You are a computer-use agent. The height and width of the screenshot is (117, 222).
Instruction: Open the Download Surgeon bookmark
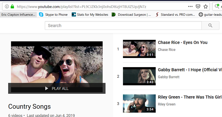(x=131, y=15)
